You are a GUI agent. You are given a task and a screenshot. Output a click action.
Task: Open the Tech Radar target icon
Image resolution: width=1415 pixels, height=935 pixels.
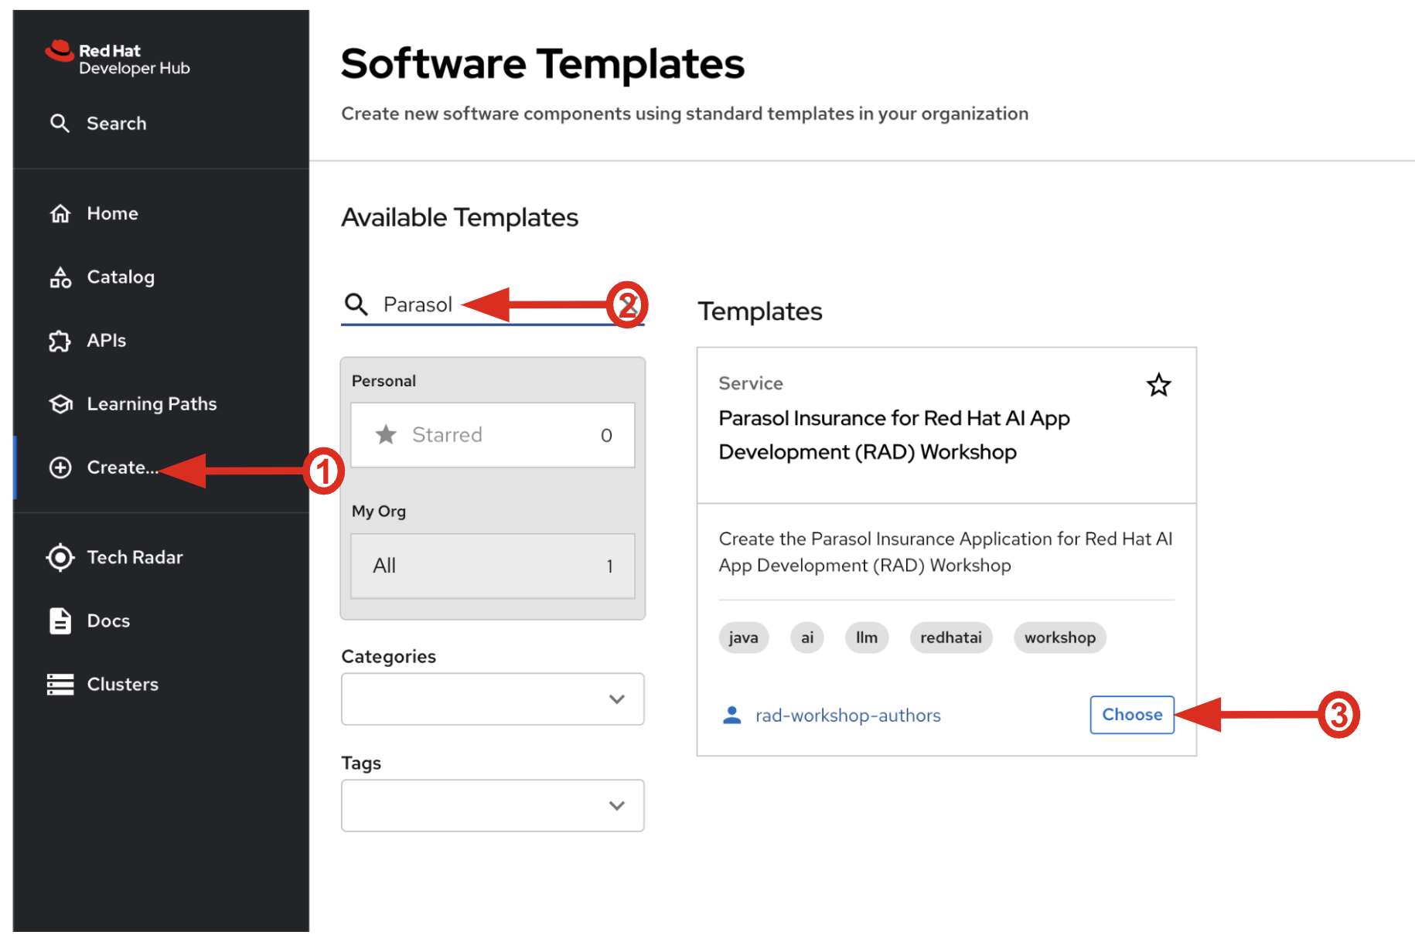(60, 557)
